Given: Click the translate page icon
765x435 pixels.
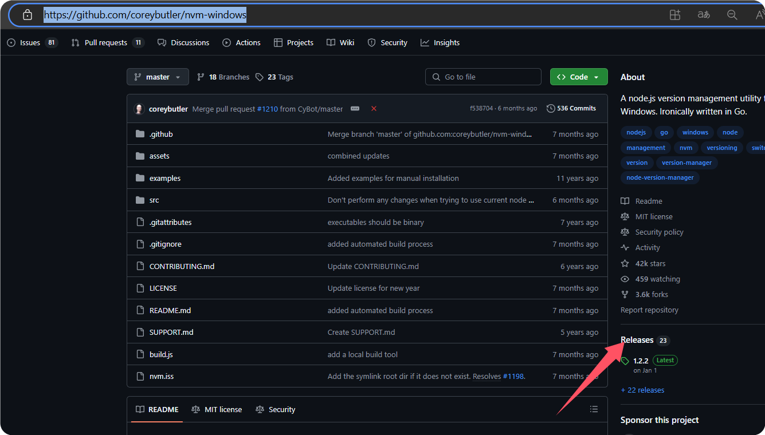Looking at the screenshot, I should (704, 15).
